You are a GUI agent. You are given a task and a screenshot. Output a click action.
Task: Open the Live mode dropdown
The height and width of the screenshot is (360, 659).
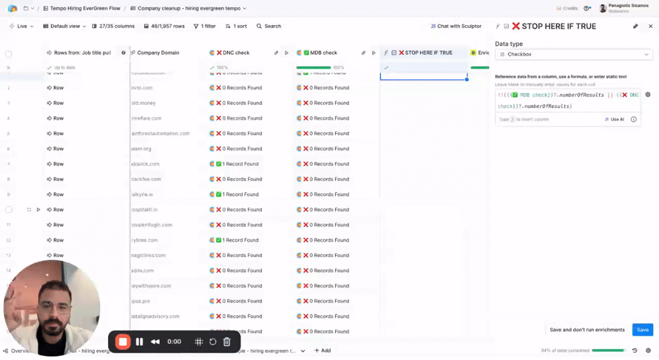(x=22, y=26)
